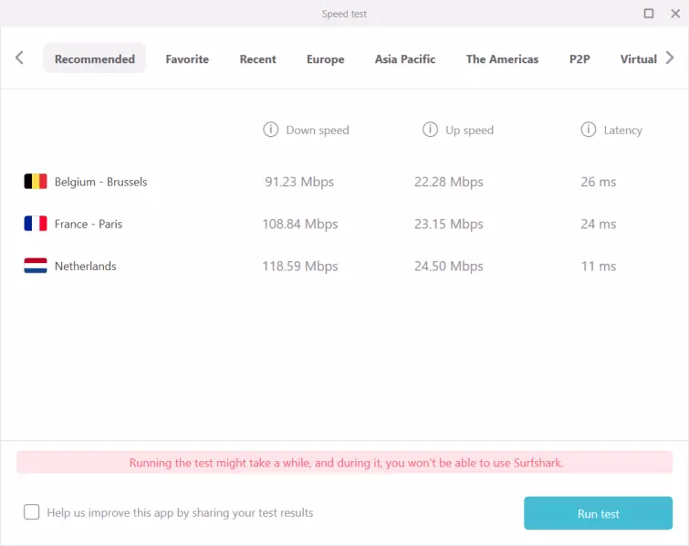Select the Belgium - Brussels server row

(x=100, y=182)
